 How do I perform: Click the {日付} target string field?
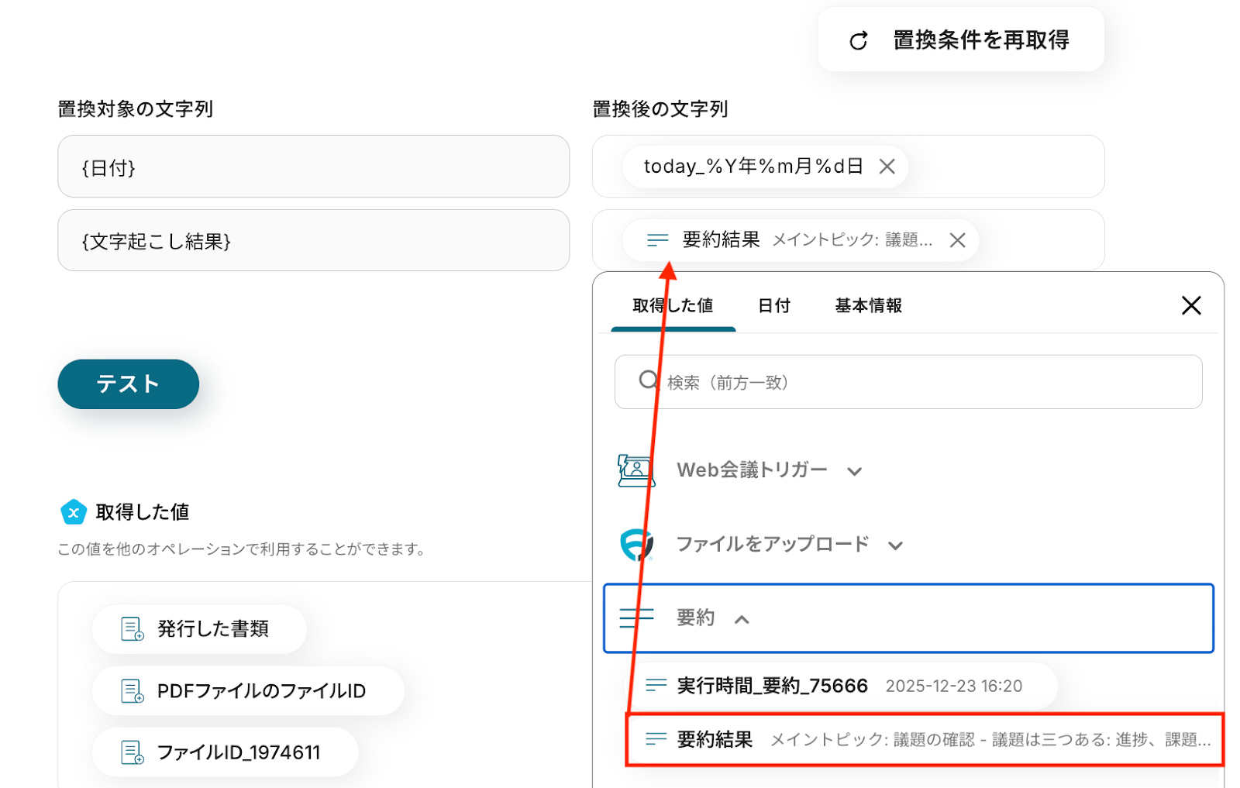[313, 167]
